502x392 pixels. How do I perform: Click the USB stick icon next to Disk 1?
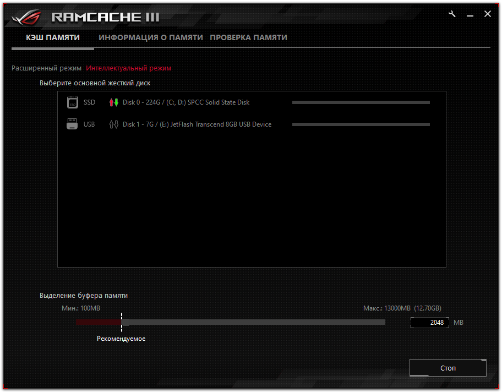tap(72, 124)
